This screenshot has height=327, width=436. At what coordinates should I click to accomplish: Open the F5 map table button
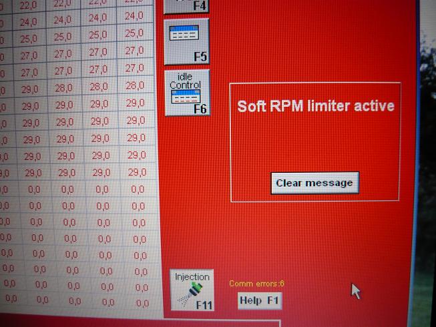pyautogui.click(x=186, y=41)
